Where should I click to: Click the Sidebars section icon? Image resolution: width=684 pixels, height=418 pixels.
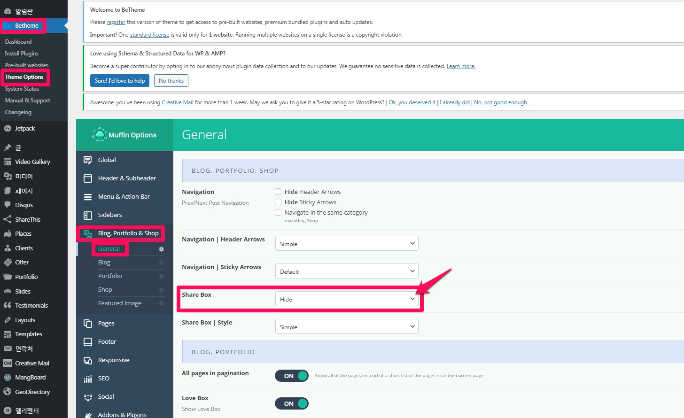[88, 215]
